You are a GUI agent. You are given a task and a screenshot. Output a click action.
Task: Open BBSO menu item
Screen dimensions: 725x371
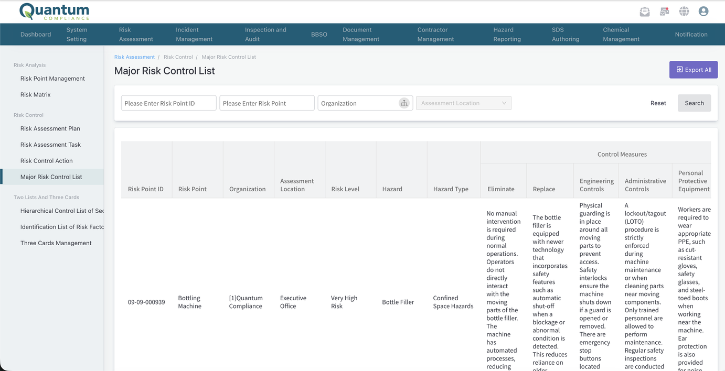319,35
